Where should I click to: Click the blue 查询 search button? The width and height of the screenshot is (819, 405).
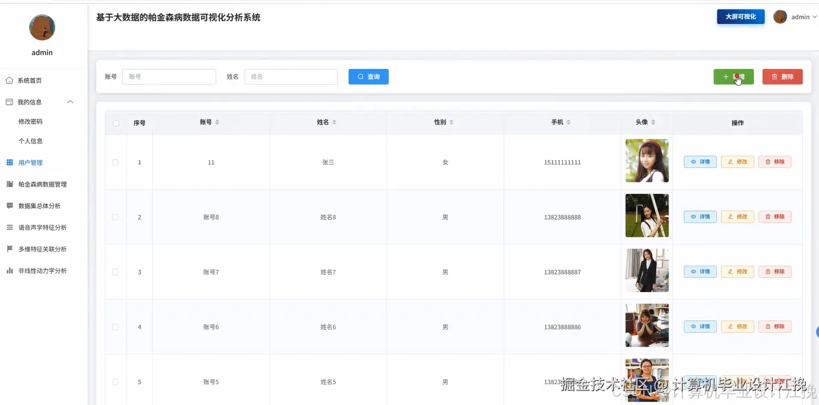(368, 77)
